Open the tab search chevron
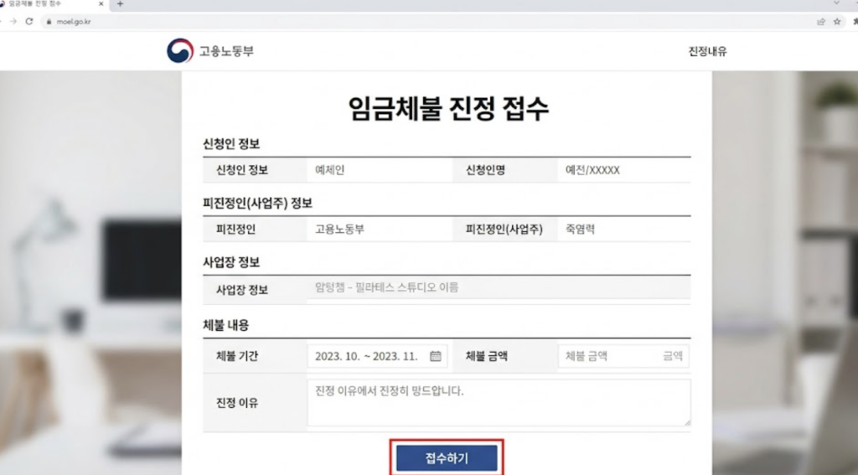This screenshot has height=475, width=858. pyautogui.click(x=836, y=3)
